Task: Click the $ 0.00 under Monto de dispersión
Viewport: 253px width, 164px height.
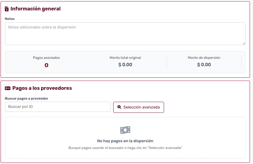Action: click(204, 65)
